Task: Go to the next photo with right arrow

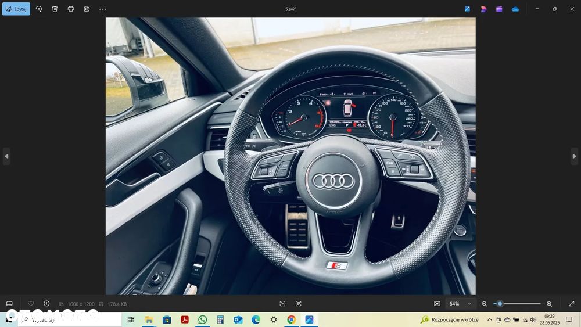Action: [575, 156]
